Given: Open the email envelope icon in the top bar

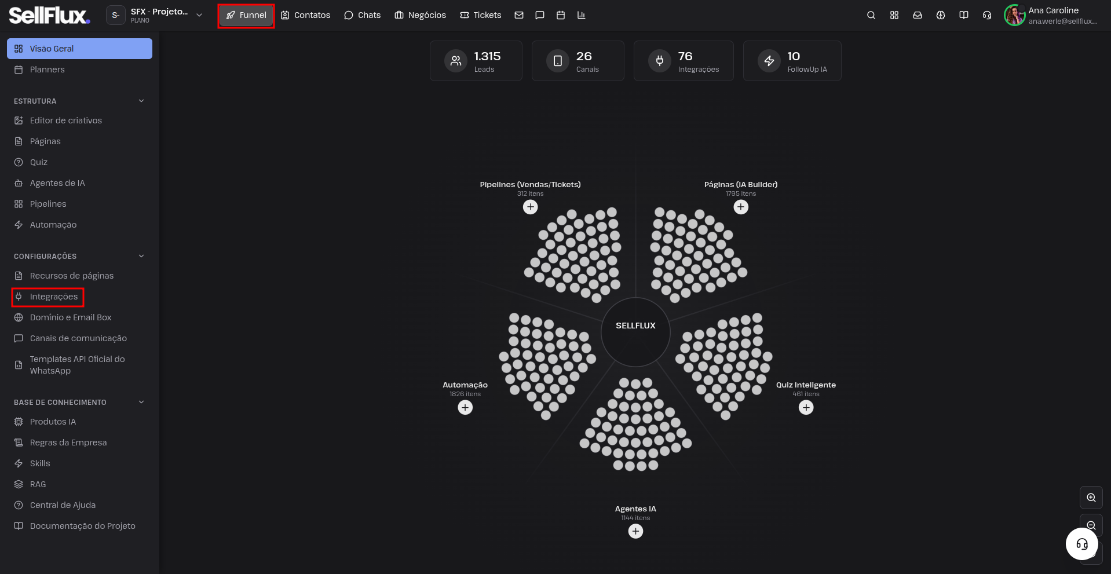Looking at the screenshot, I should (519, 15).
